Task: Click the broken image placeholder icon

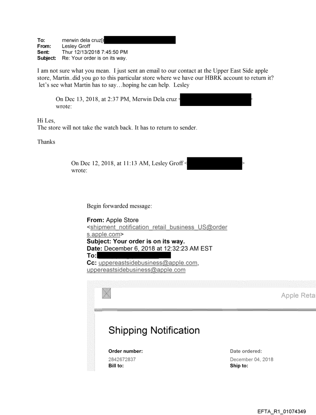Action: [105, 294]
